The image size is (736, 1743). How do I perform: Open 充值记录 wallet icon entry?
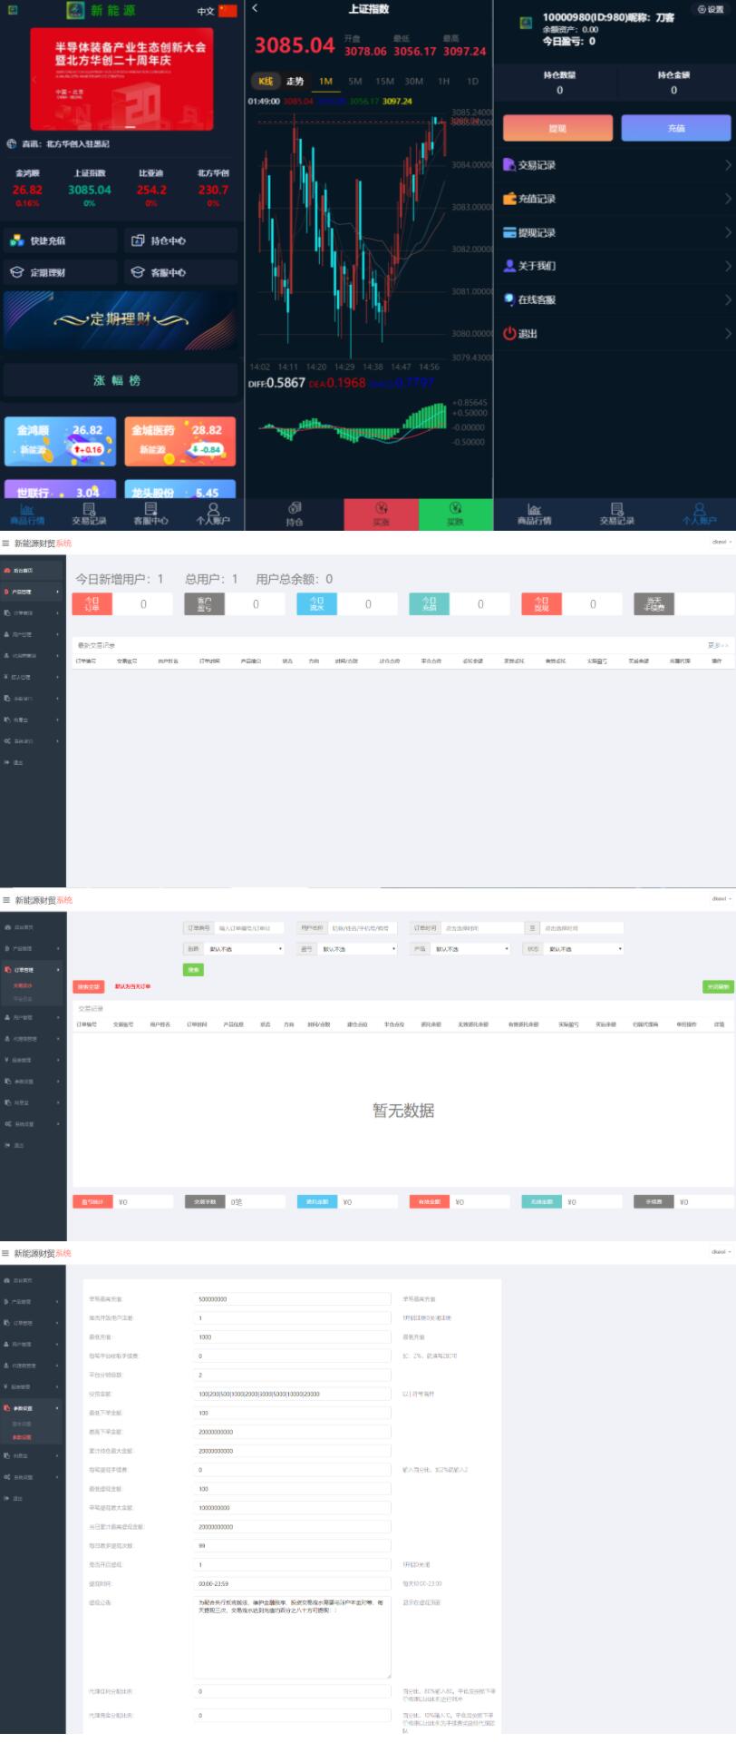[x=509, y=199]
